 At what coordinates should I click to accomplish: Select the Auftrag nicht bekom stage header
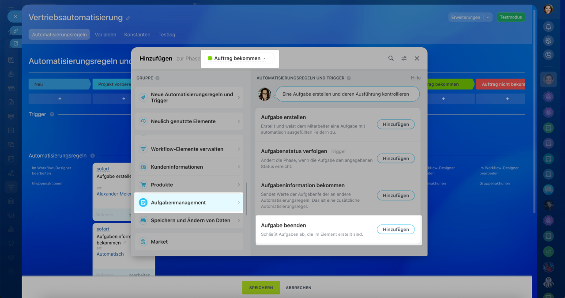tap(501, 84)
